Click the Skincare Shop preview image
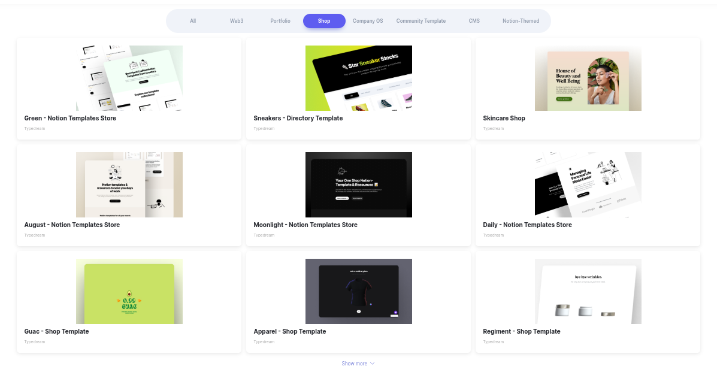Image resolution: width=717 pixels, height=366 pixels. pyautogui.click(x=588, y=78)
